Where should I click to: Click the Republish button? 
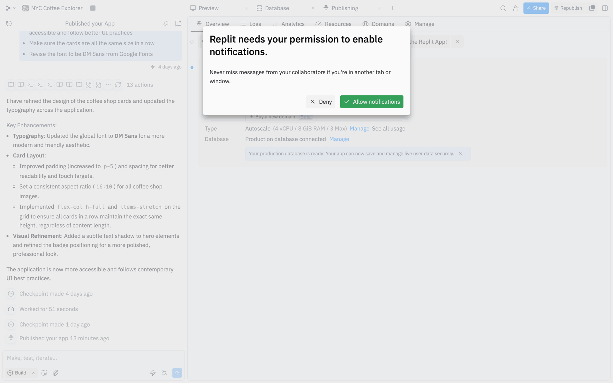click(x=568, y=8)
